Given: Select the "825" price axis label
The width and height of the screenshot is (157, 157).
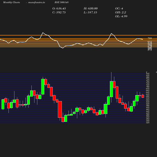Looking at the screenshot, I should (148, 75).
